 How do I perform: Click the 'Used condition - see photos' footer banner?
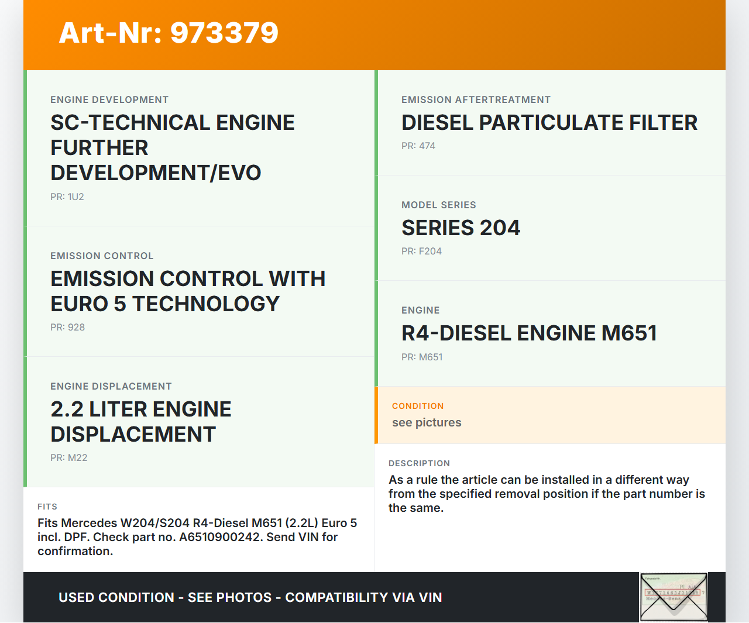tap(250, 598)
